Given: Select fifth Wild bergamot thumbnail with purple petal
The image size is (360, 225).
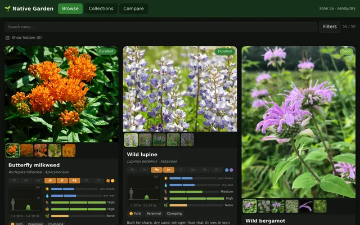Looking at the screenshot, I should [306, 206].
